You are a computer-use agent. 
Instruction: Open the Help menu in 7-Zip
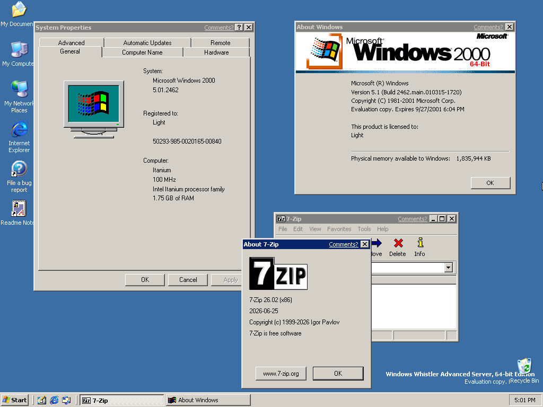point(383,229)
